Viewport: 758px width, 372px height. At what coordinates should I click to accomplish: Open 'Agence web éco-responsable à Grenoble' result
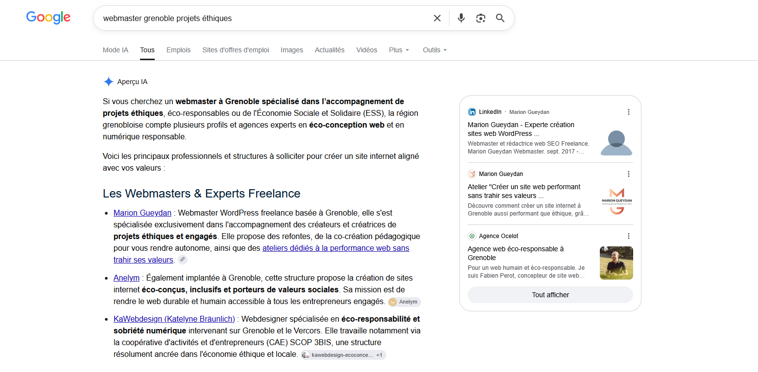[516, 253]
